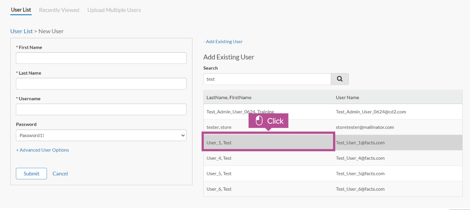This screenshot has height=210, width=470.
Task: Cancel the new user form
Action: [60, 174]
